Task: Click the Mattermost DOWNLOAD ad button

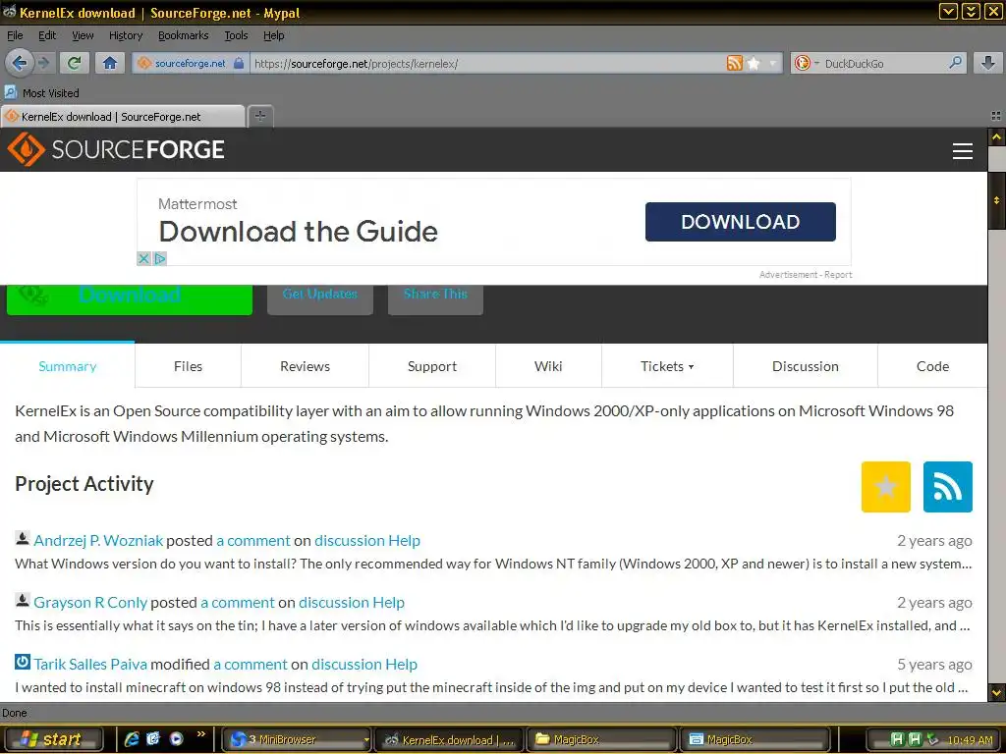Action: (741, 222)
